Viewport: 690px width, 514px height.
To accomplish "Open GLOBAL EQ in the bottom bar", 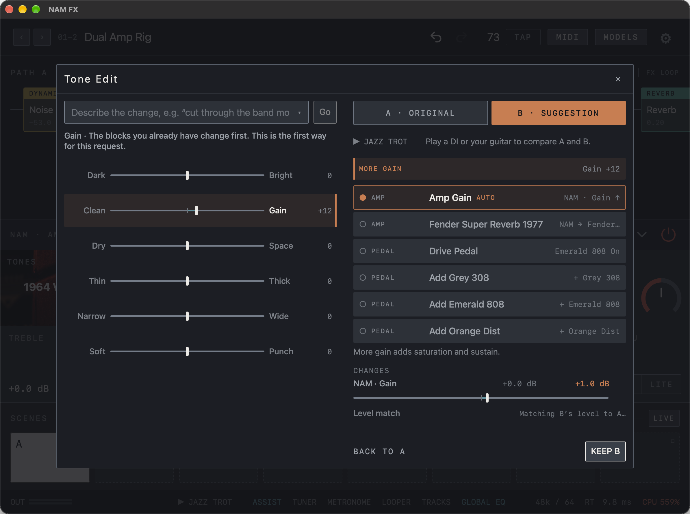I will point(483,502).
